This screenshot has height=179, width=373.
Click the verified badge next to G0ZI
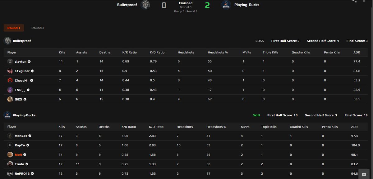[x=25, y=99]
